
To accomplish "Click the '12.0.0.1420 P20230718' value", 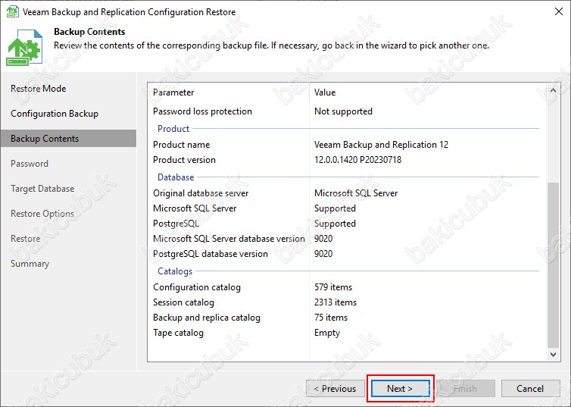I will [357, 160].
